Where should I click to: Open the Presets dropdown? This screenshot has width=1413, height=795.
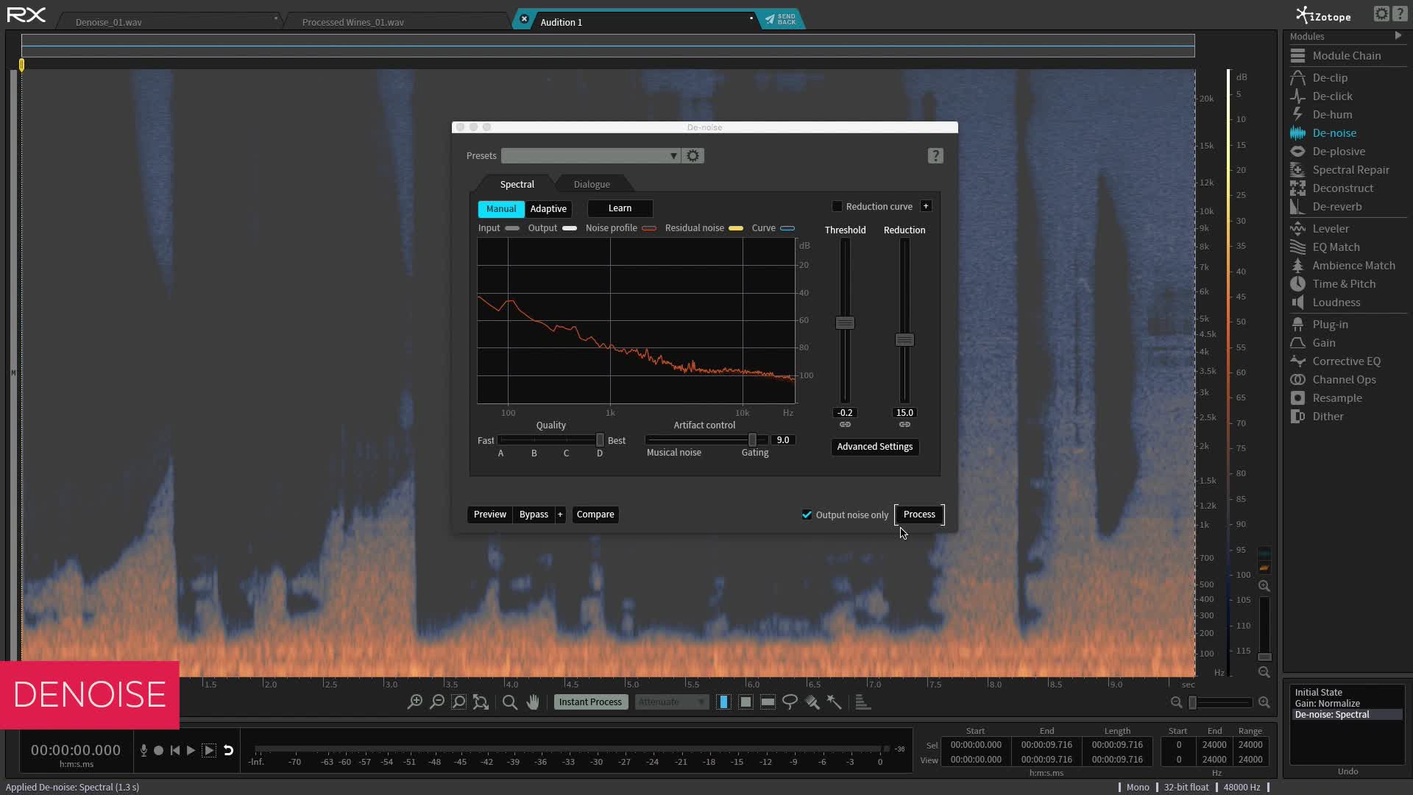pyautogui.click(x=590, y=155)
